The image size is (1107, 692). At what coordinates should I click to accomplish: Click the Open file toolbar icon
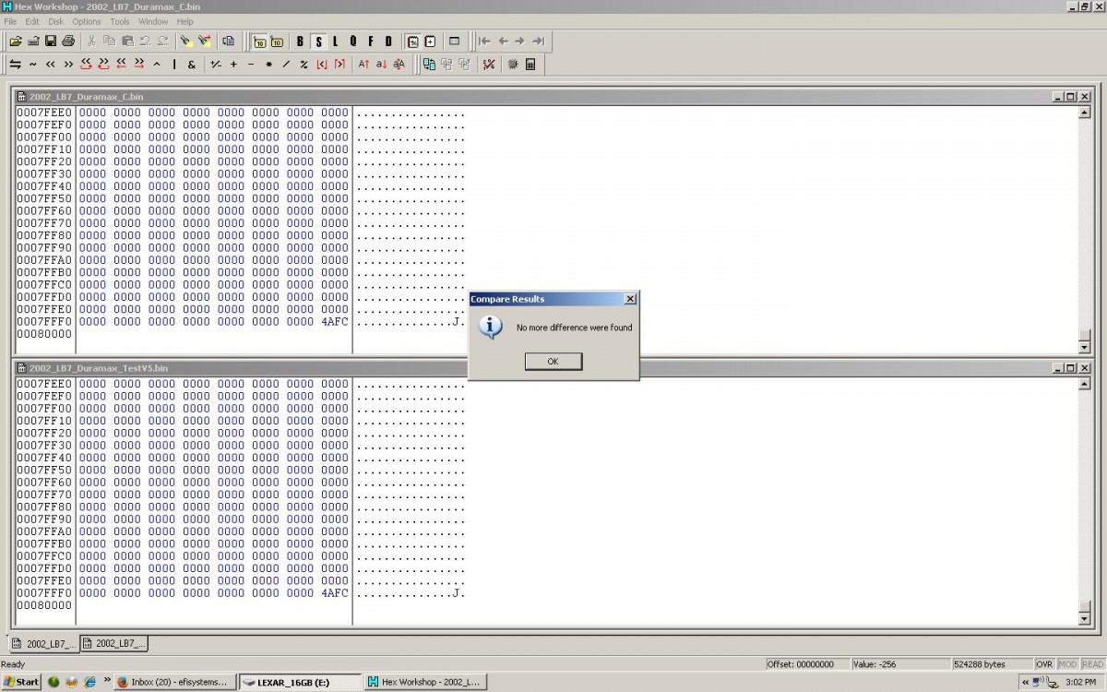[16, 41]
